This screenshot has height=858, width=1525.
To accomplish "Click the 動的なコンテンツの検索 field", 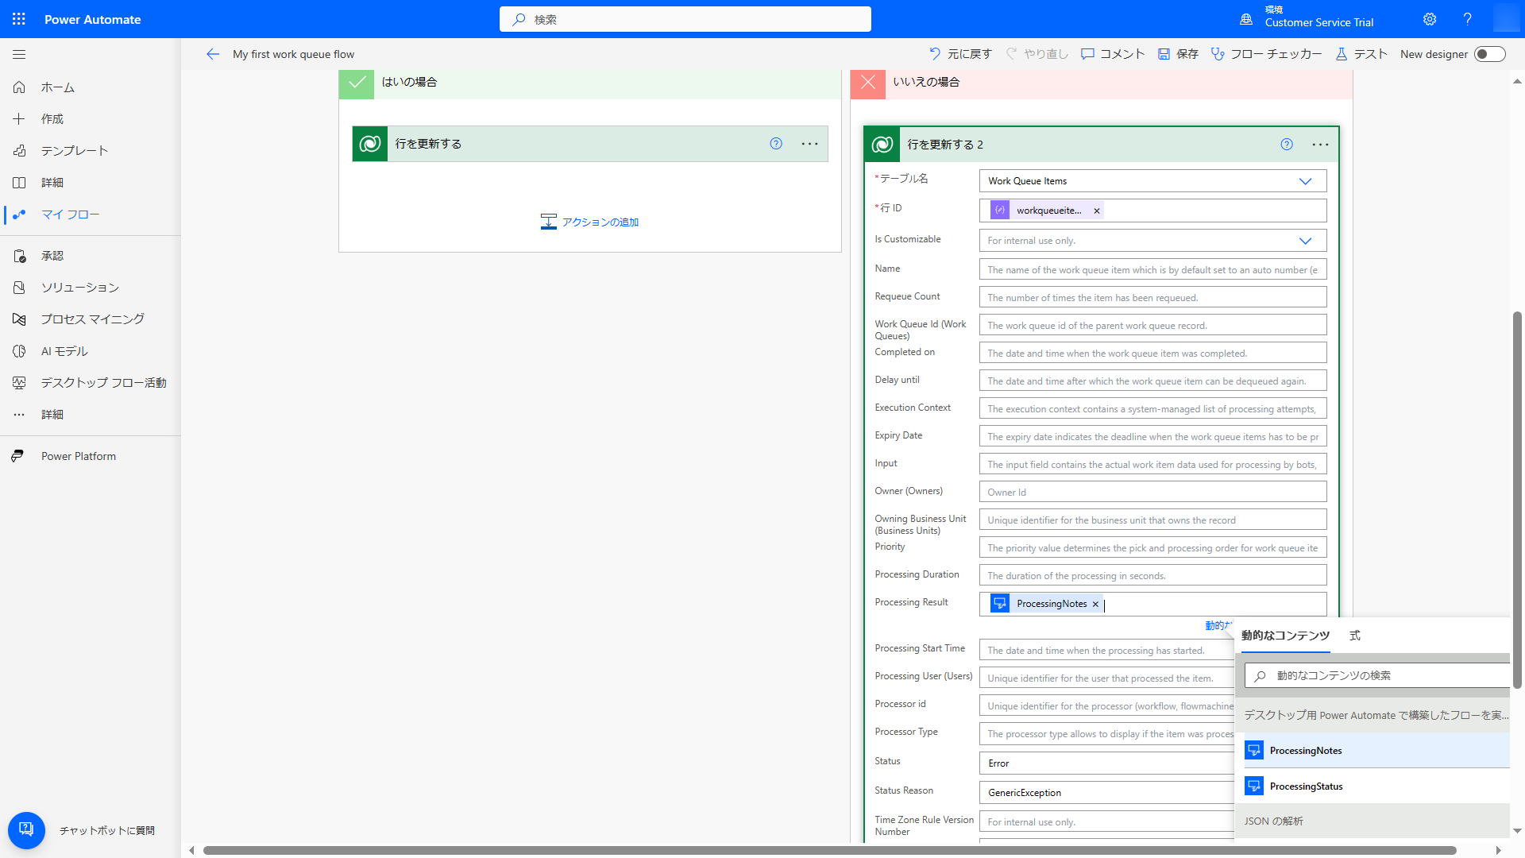I will 1378,676.
